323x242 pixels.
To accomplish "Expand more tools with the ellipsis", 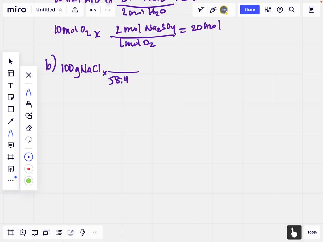I will tap(11, 180).
